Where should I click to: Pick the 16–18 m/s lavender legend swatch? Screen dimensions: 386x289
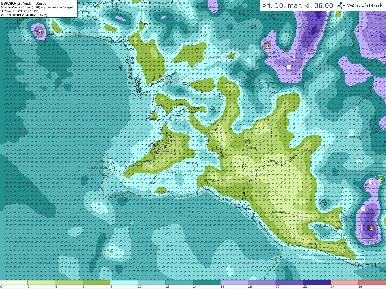click(x=234, y=283)
